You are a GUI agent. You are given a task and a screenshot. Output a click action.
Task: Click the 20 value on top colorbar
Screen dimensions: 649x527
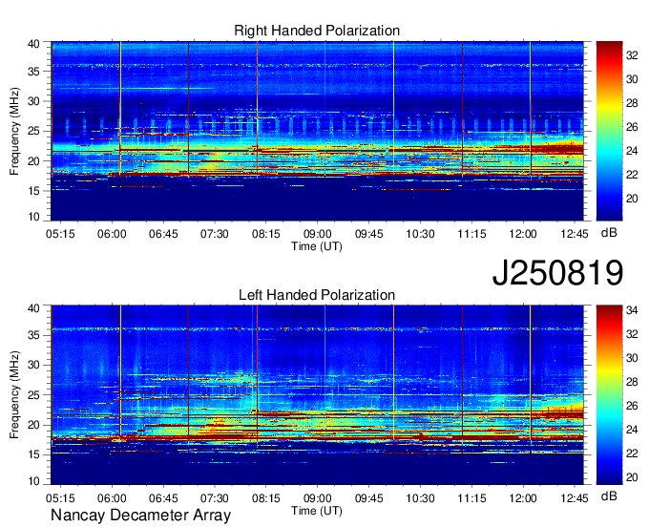632,199
